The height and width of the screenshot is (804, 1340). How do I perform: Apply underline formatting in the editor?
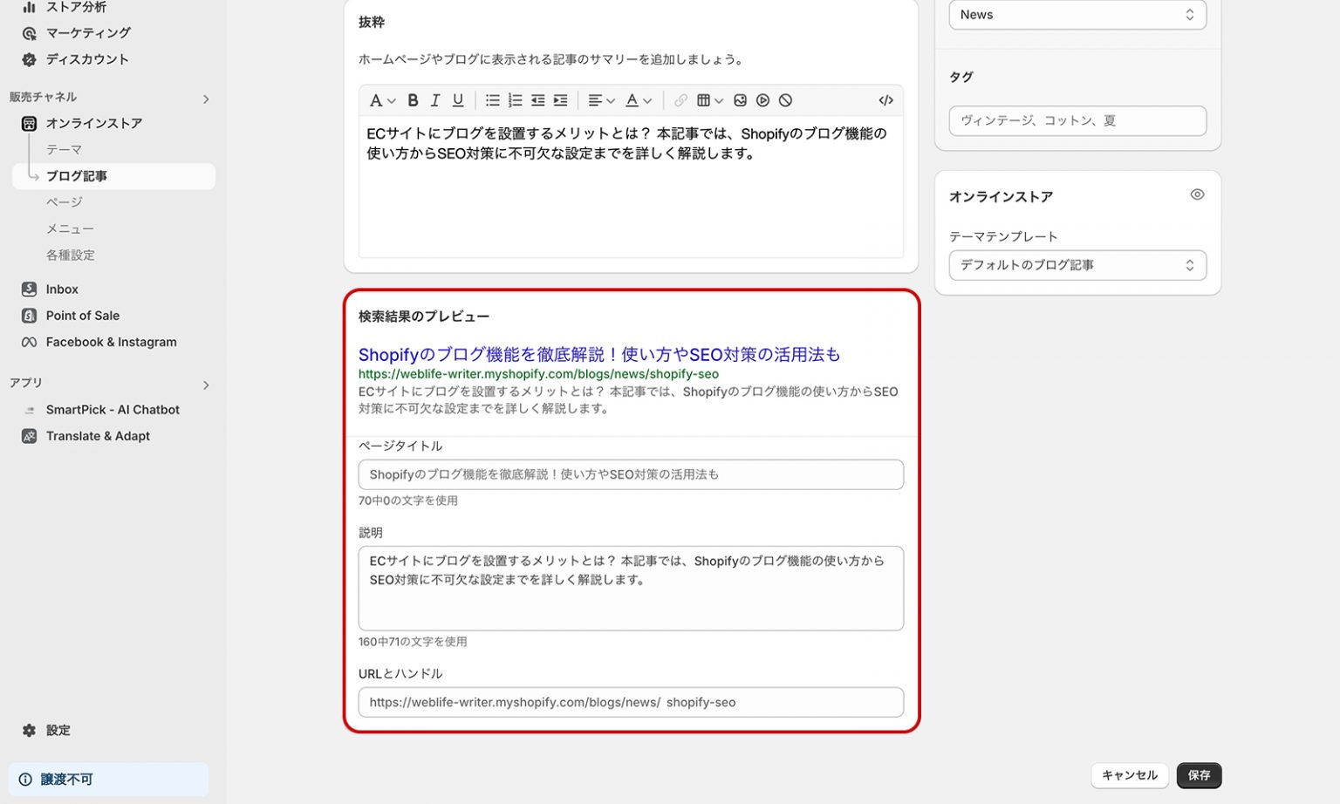[457, 100]
